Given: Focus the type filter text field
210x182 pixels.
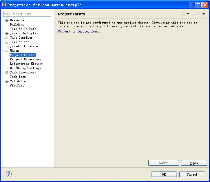Looking at the screenshot, I should [27, 14].
